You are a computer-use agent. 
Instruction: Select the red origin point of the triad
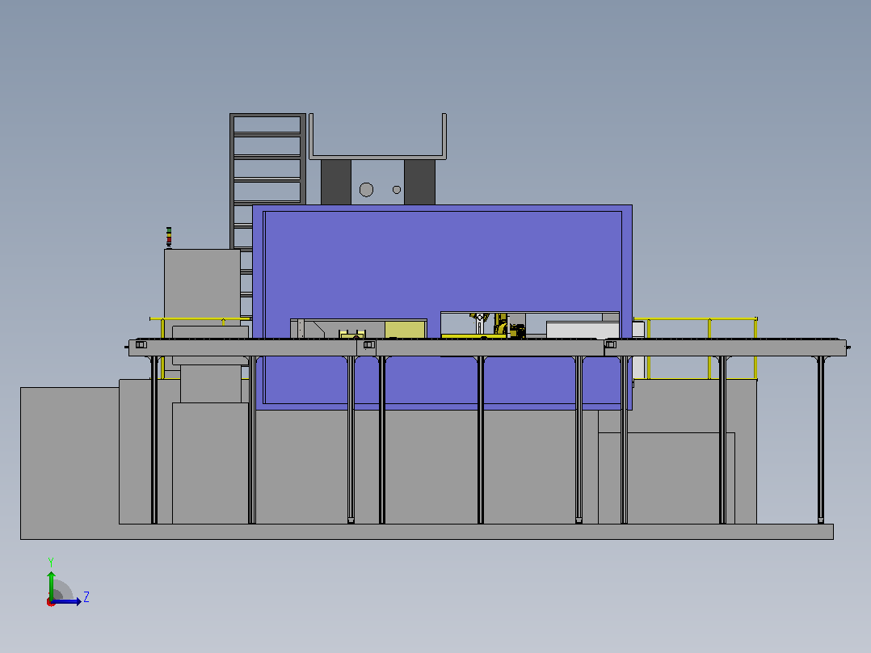click(51, 602)
